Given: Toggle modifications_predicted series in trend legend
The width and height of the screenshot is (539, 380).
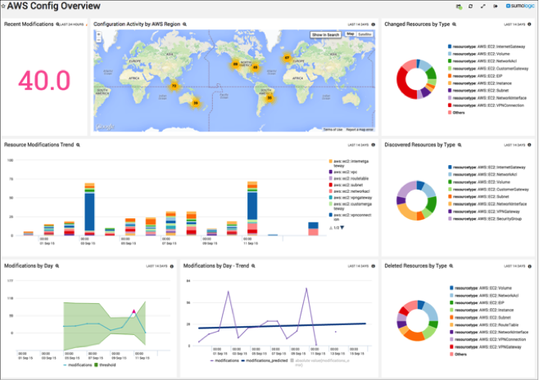Looking at the screenshot, I should tap(265, 360).
